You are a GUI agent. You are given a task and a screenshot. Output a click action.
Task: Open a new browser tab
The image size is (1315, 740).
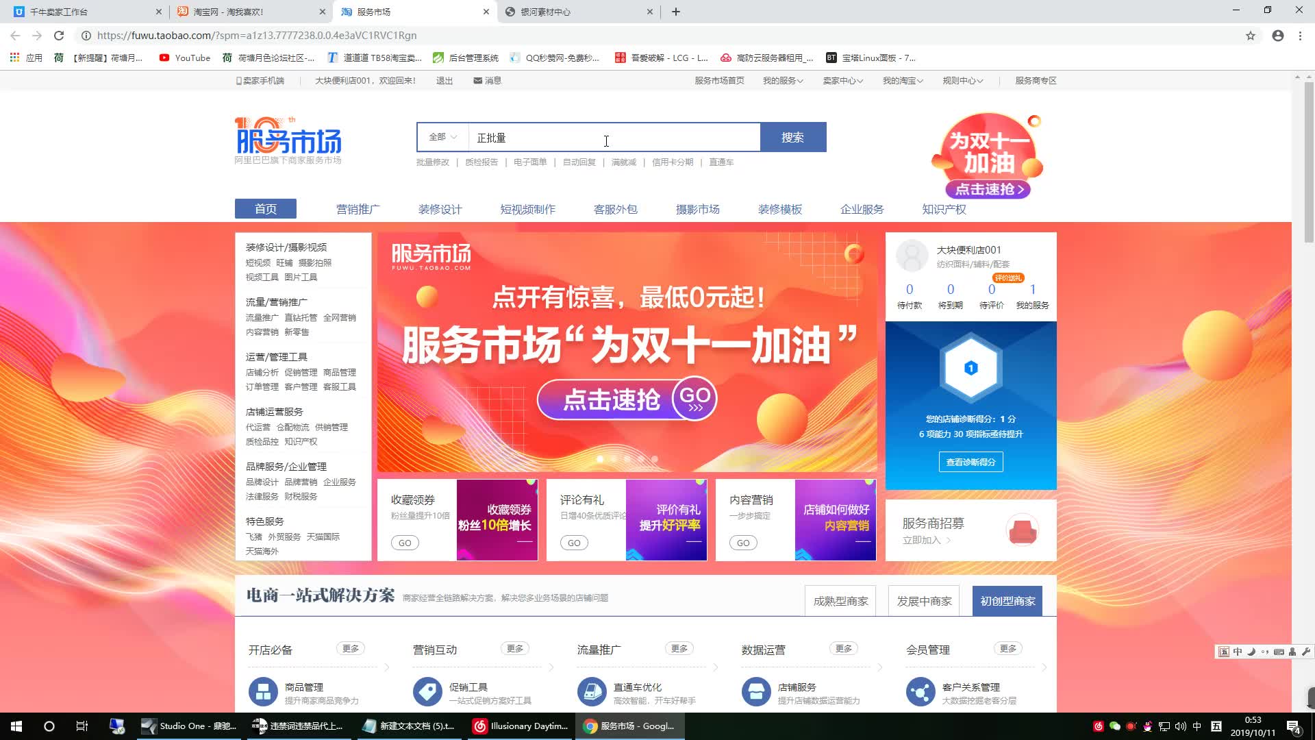coord(675,12)
